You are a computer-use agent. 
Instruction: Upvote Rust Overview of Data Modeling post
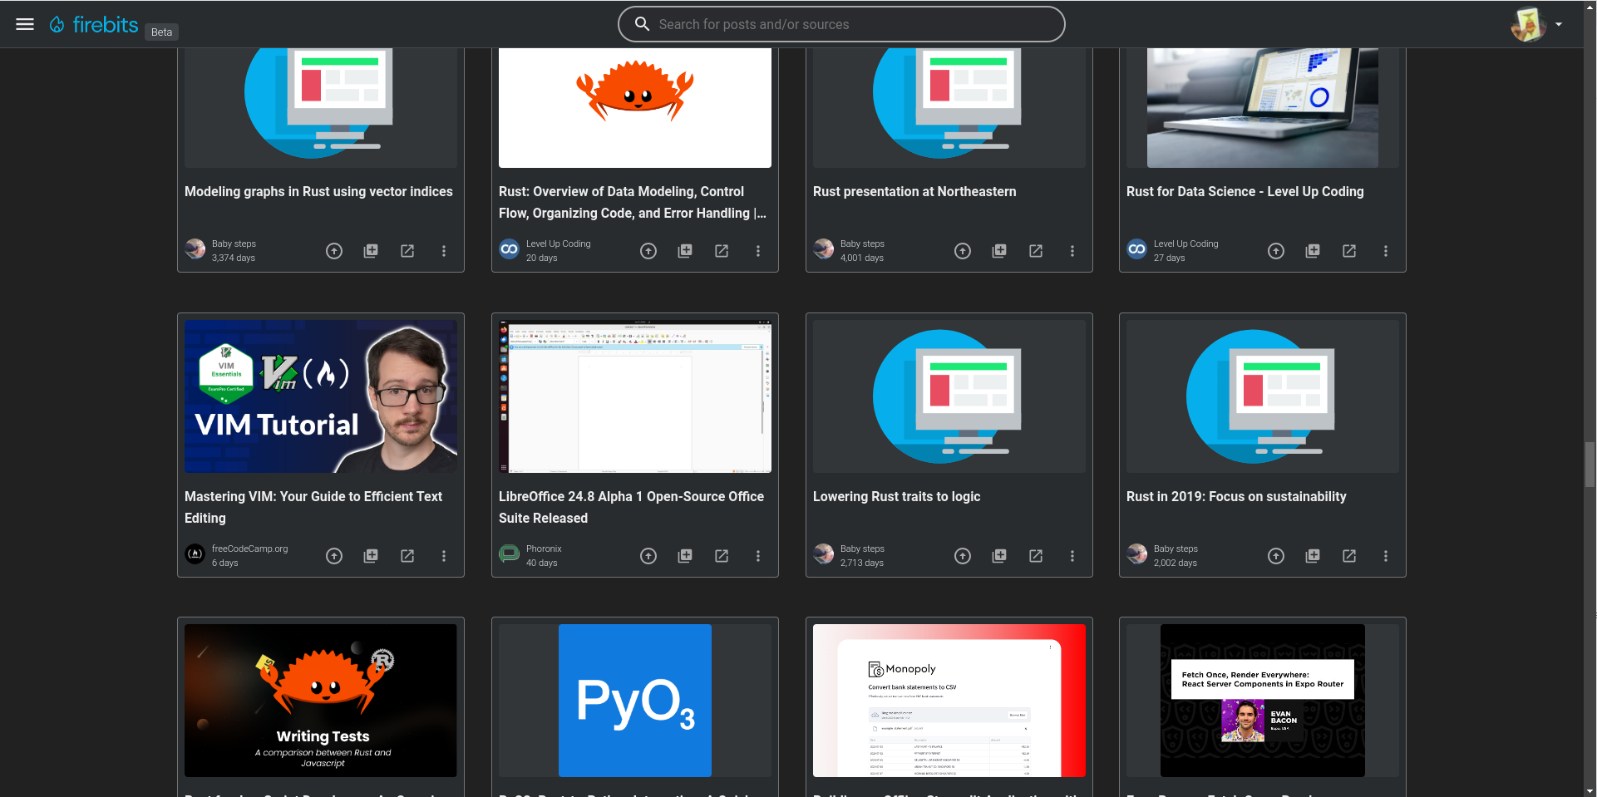[648, 251]
